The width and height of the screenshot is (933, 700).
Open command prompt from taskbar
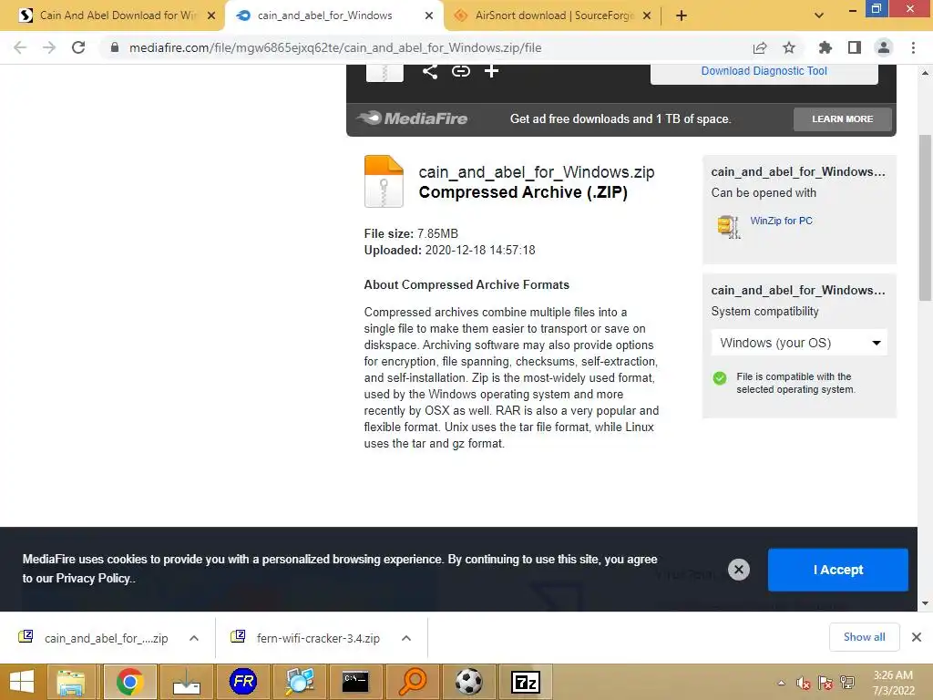356,682
